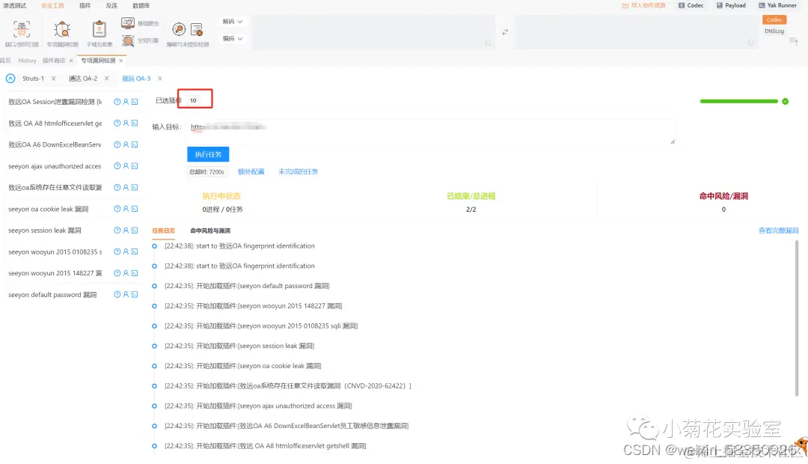This screenshot has width=808, height=464.
Task: Open the 专项漏洞检测 bug icon tool
Action: 62,34
